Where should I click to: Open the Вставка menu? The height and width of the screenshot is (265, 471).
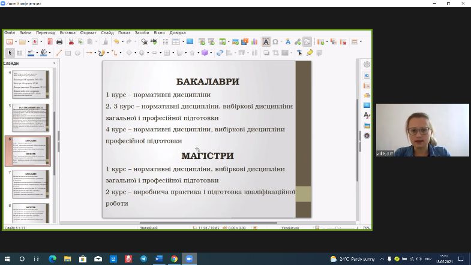pos(68,32)
